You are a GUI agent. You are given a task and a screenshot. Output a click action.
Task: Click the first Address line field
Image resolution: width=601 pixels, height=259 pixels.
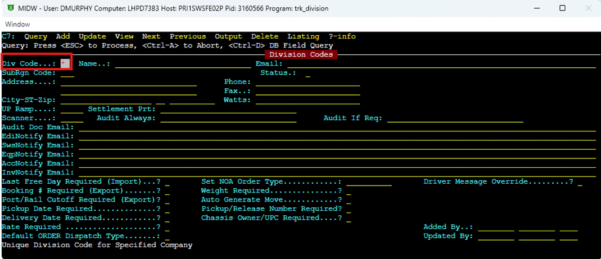click(x=128, y=82)
